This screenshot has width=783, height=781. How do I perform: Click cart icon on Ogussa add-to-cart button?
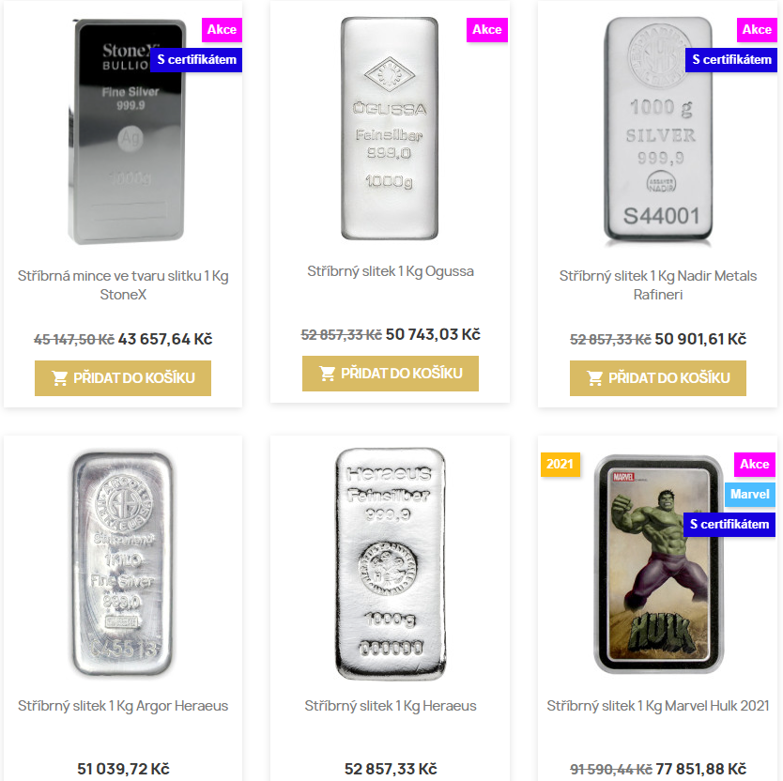(x=328, y=374)
